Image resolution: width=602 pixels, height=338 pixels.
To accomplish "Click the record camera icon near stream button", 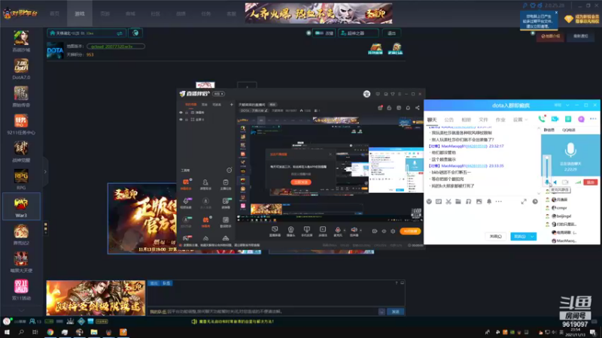I will pos(374,231).
